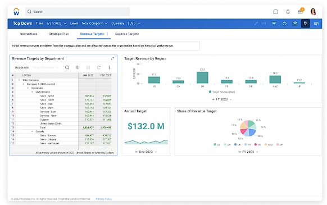Viewport: 327px width, 205px height.
Task: Open the vertical ellipsis menu in sheet toolbar
Action: [x=109, y=67]
